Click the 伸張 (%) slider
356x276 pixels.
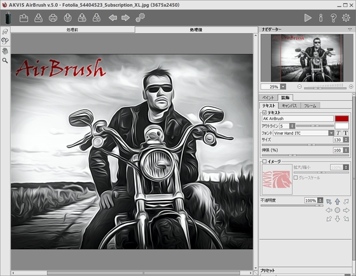pyautogui.click(x=305, y=155)
